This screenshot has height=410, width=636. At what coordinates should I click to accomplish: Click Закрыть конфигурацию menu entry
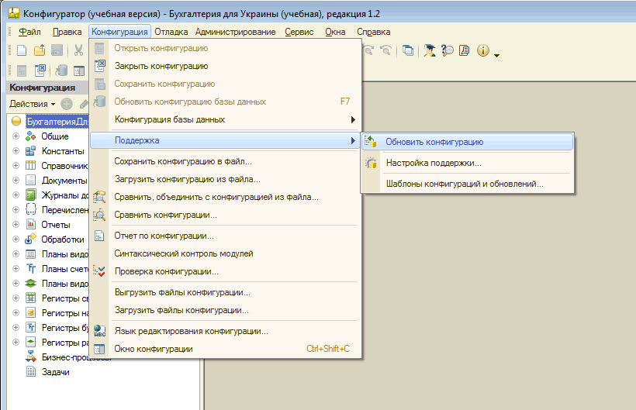[x=161, y=67]
